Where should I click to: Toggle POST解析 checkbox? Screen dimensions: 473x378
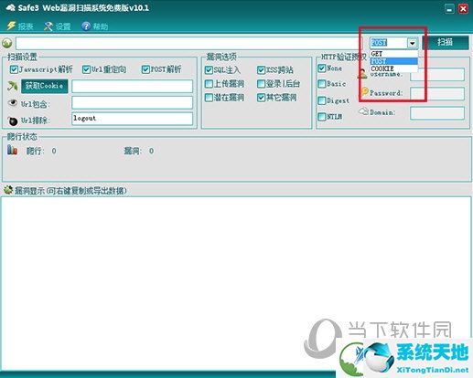point(145,69)
